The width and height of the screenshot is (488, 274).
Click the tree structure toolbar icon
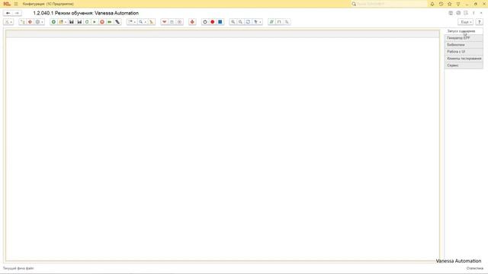[x=22, y=22]
